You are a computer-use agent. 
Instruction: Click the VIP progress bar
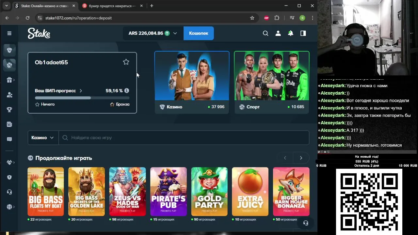click(x=82, y=98)
